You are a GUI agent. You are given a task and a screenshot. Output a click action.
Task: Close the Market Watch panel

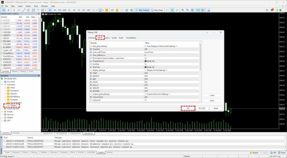pos(39,14)
